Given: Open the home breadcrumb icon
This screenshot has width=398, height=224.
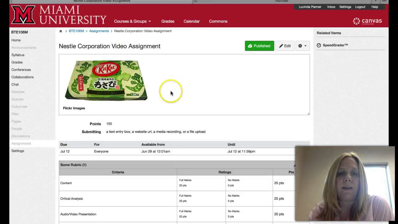Looking at the screenshot, I should click(x=61, y=31).
